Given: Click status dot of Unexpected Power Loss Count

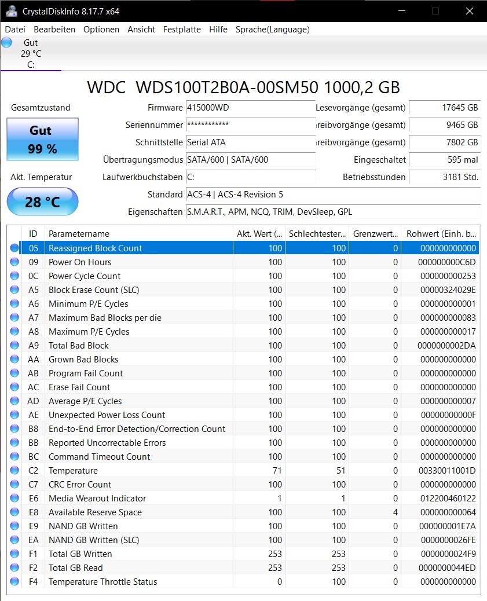Looking at the screenshot, I should tap(14, 415).
